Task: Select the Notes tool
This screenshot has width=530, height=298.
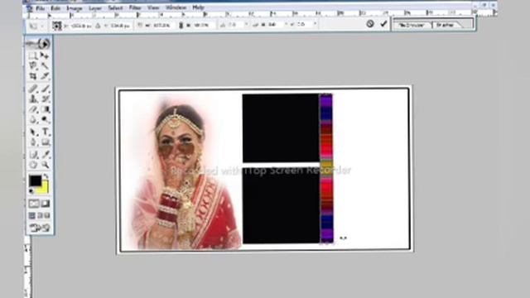Action: tap(33, 155)
